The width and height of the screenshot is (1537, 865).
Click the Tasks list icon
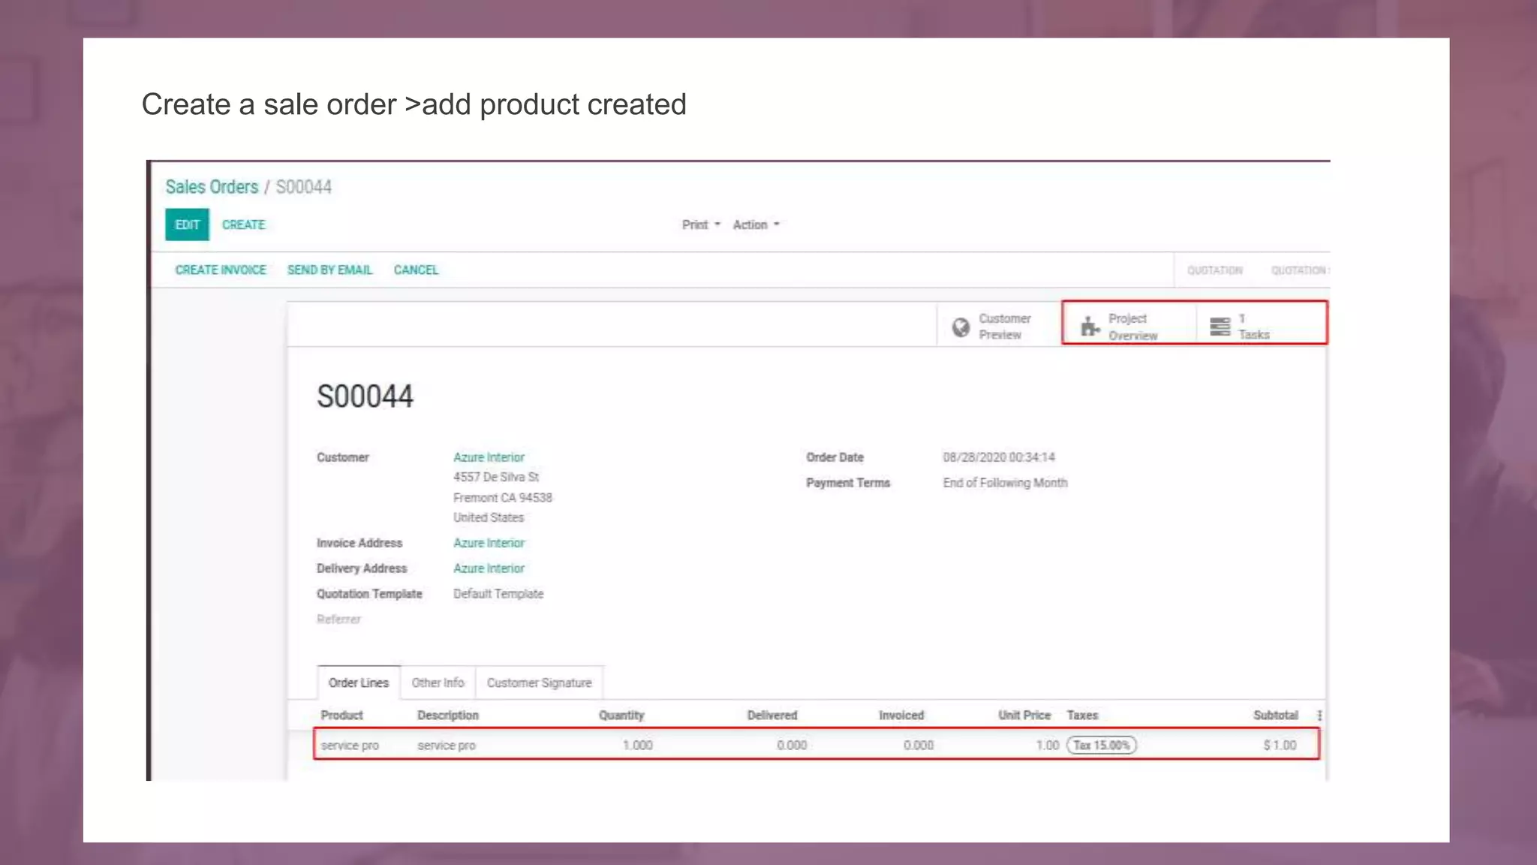(x=1220, y=327)
